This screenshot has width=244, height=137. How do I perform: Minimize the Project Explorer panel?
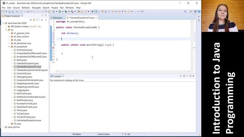[42, 15]
